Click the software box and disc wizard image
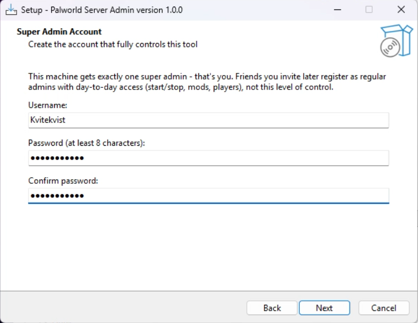The width and height of the screenshot is (418, 323). click(396, 40)
